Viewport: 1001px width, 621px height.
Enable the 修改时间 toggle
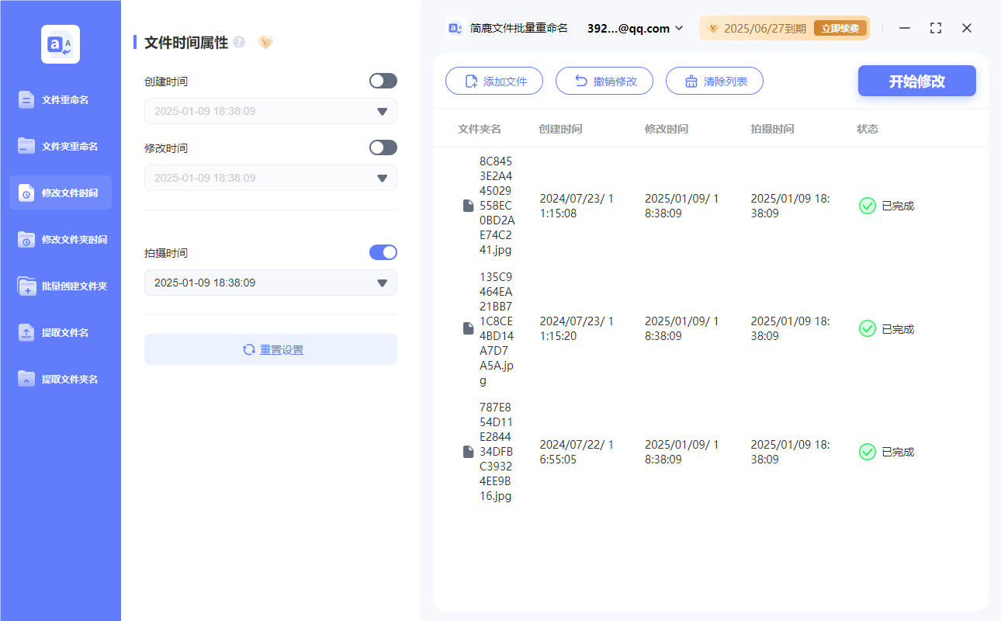click(383, 147)
